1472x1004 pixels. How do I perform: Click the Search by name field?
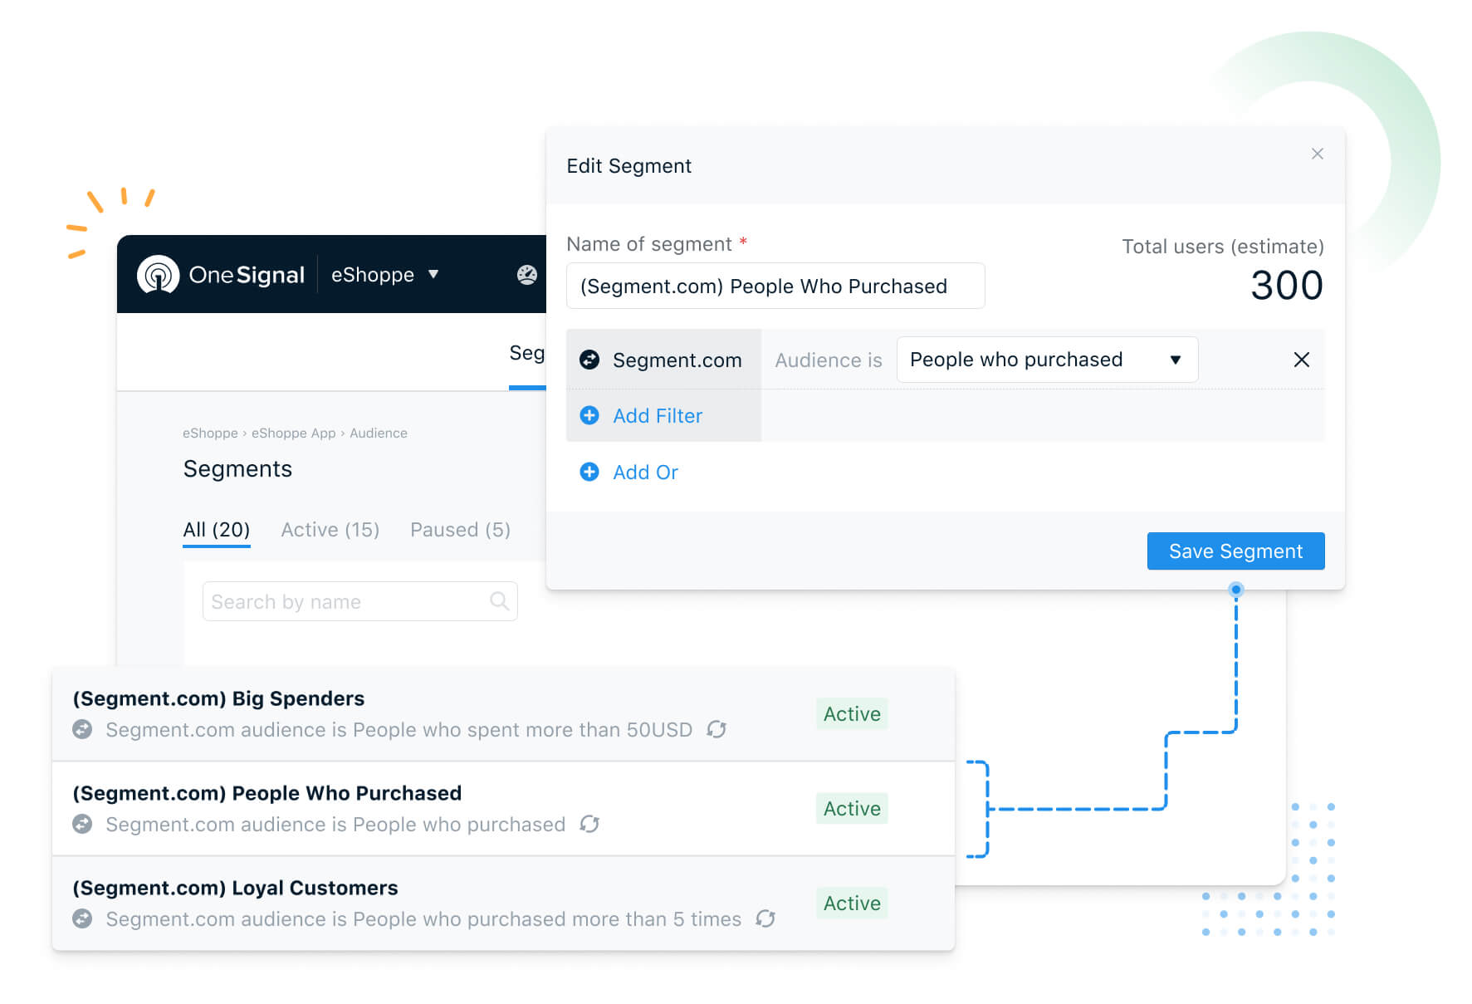pos(359,601)
